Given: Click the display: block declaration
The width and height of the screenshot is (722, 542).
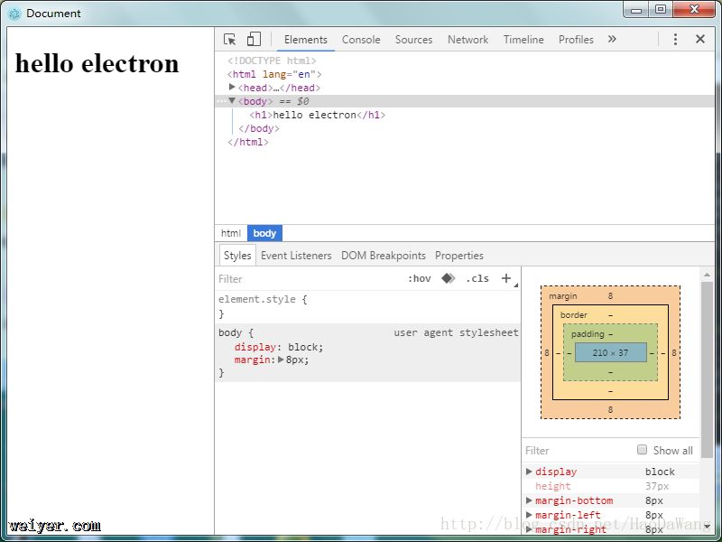Looking at the screenshot, I should click(279, 347).
